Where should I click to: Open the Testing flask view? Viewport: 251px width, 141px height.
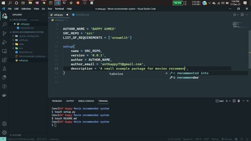click(x=4, y=69)
